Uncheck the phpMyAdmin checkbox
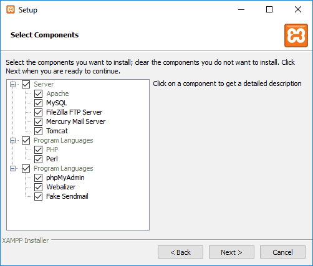This screenshot has width=313, height=266. tap(39, 178)
